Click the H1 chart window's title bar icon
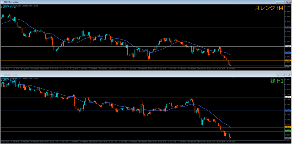 click(x=2, y=75)
